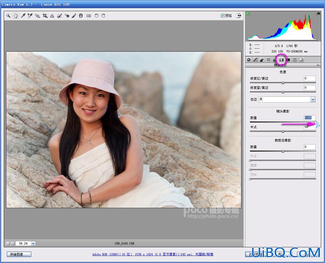Screen dimensions: 325x263
Task: Toggle highlight clipping warning in histogram
Action: pos(318,13)
